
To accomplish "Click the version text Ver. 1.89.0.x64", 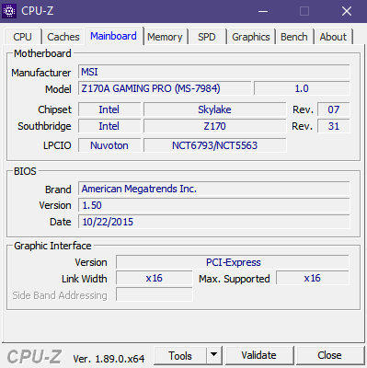I will click(109, 359).
